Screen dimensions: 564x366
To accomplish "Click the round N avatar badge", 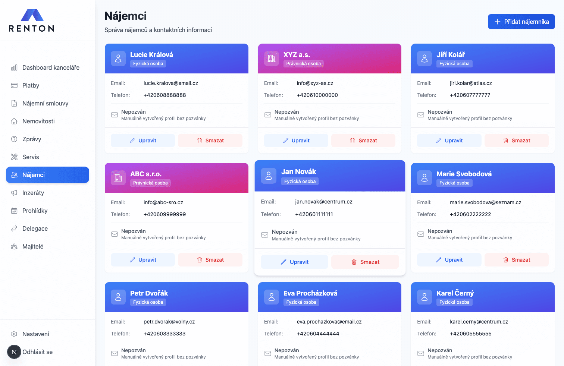I will coord(14,352).
